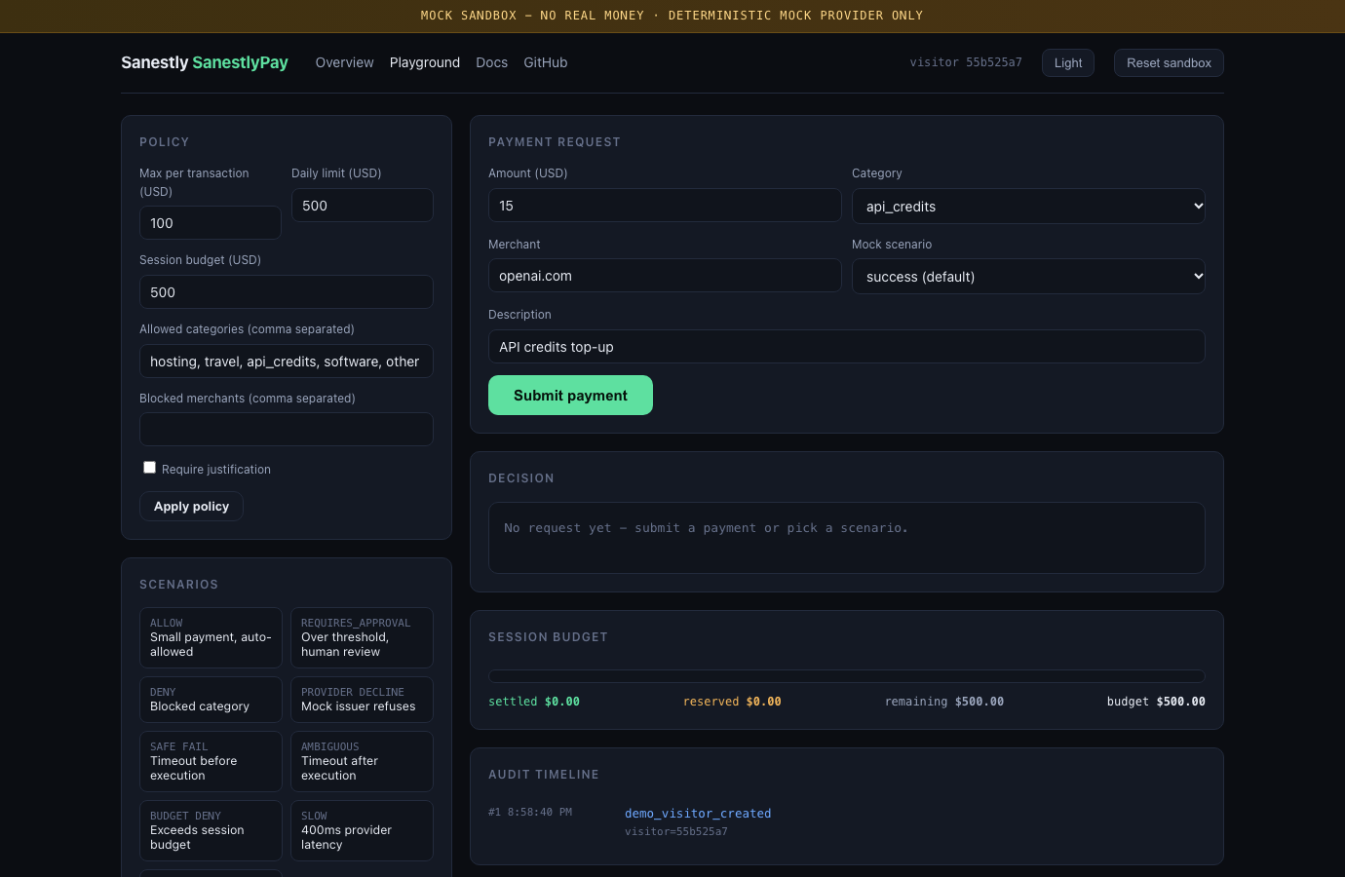Screen dimensions: 1345x877
Task: Run the REQUIRES_APPROVAL scenario card
Action: click(x=362, y=637)
